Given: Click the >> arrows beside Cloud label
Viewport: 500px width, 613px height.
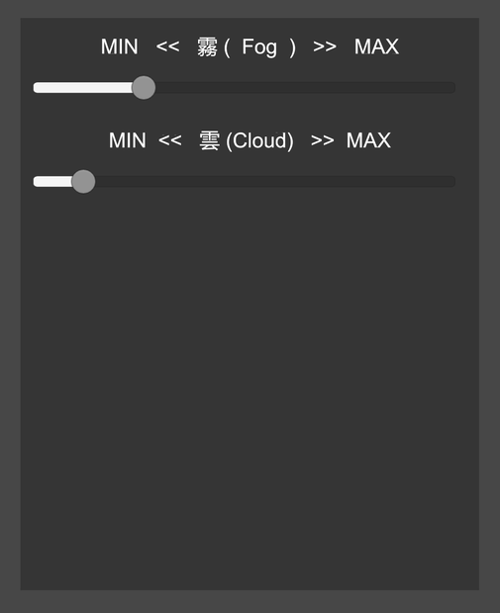Looking at the screenshot, I should (x=322, y=140).
